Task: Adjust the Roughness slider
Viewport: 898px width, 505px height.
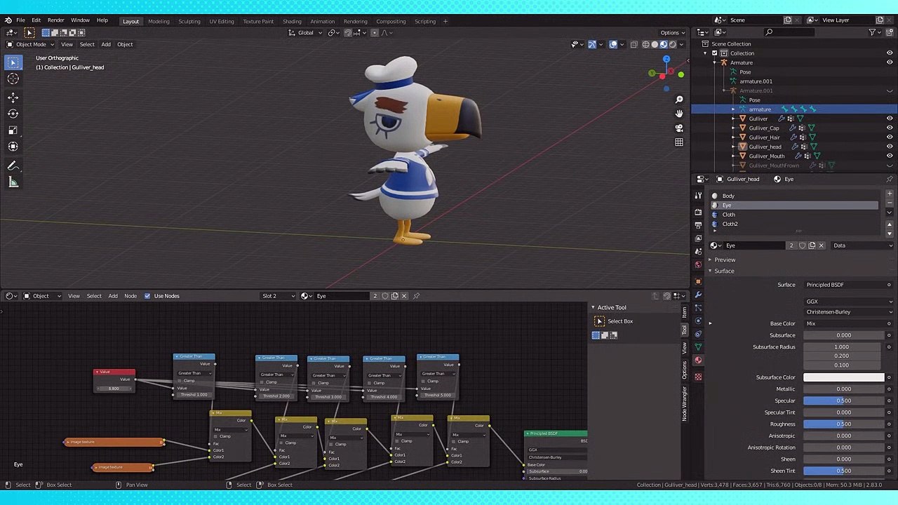Action: 843,424
